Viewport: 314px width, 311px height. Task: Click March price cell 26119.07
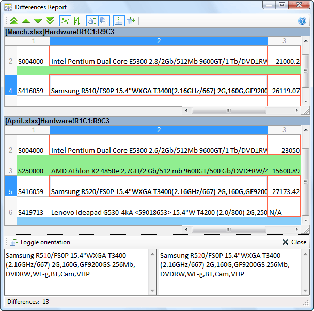point(284,85)
